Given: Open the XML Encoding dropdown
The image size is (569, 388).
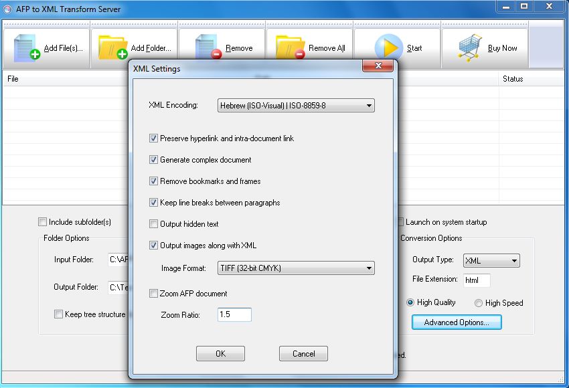Looking at the screenshot, I should tap(296, 106).
